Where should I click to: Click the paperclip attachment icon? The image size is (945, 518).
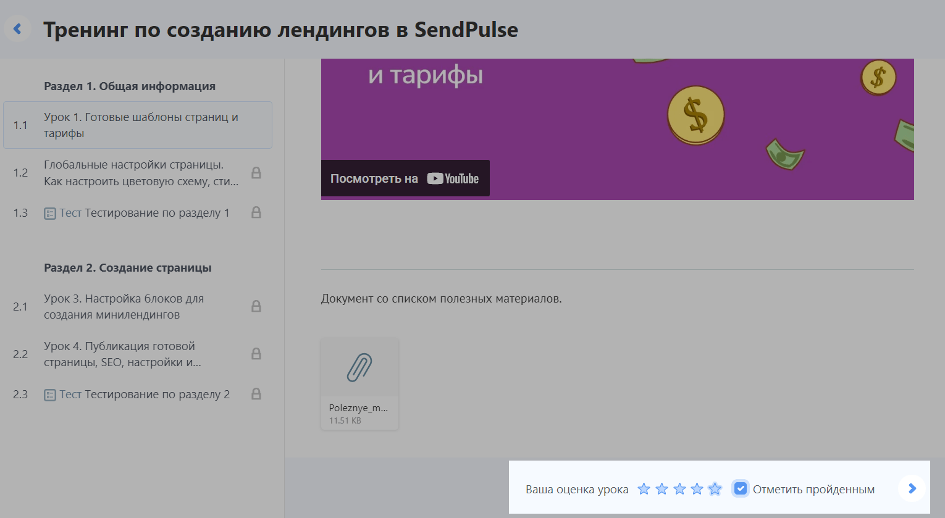[359, 367]
